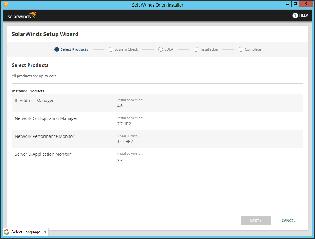Select the Complete step circle
Image resolution: width=315 pixels, height=239 pixels.
pyautogui.click(x=241, y=49)
